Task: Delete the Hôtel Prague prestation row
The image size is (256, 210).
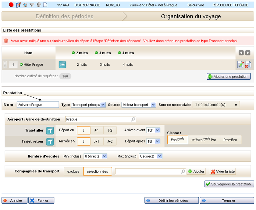Action: pos(248,64)
